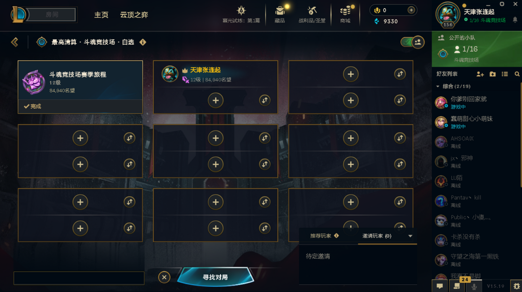Click the new friend folder icon
522x292 pixels.
(x=493, y=74)
